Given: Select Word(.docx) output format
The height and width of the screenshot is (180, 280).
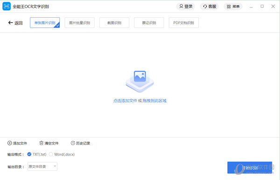Looking at the screenshot, I should point(51,154).
